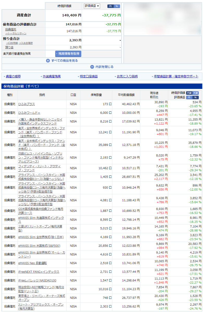
Task: Toggle the 円貨 valuation in the table header
Action: click(189, 93)
